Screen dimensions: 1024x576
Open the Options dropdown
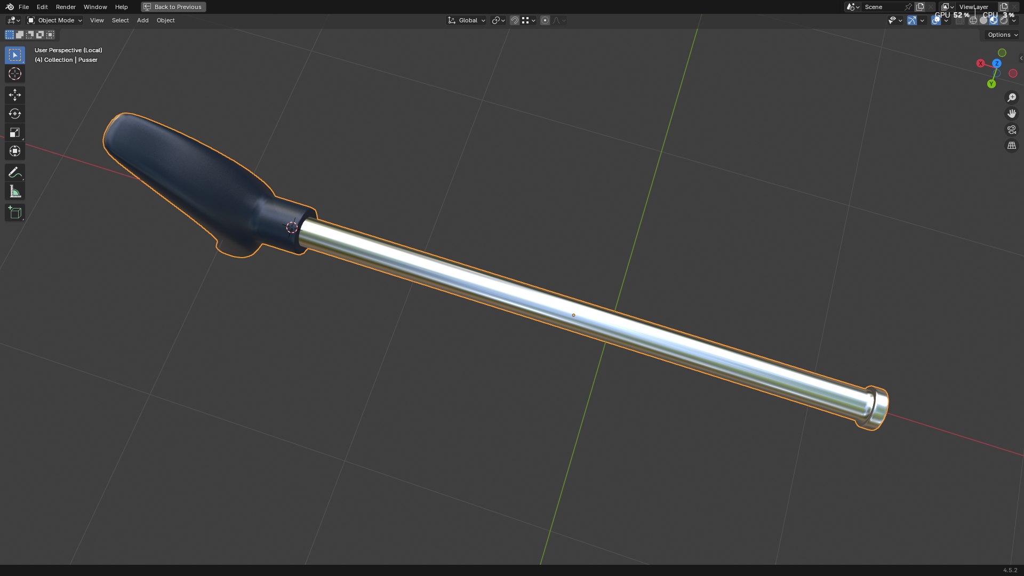click(x=1002, y=35)
